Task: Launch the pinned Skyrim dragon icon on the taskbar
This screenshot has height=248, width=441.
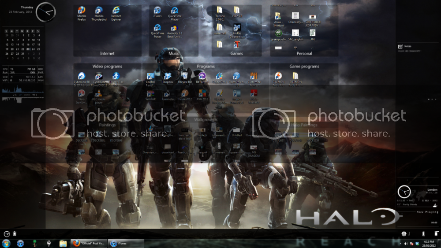Action: pyautogui.click(x=49, y=243)
